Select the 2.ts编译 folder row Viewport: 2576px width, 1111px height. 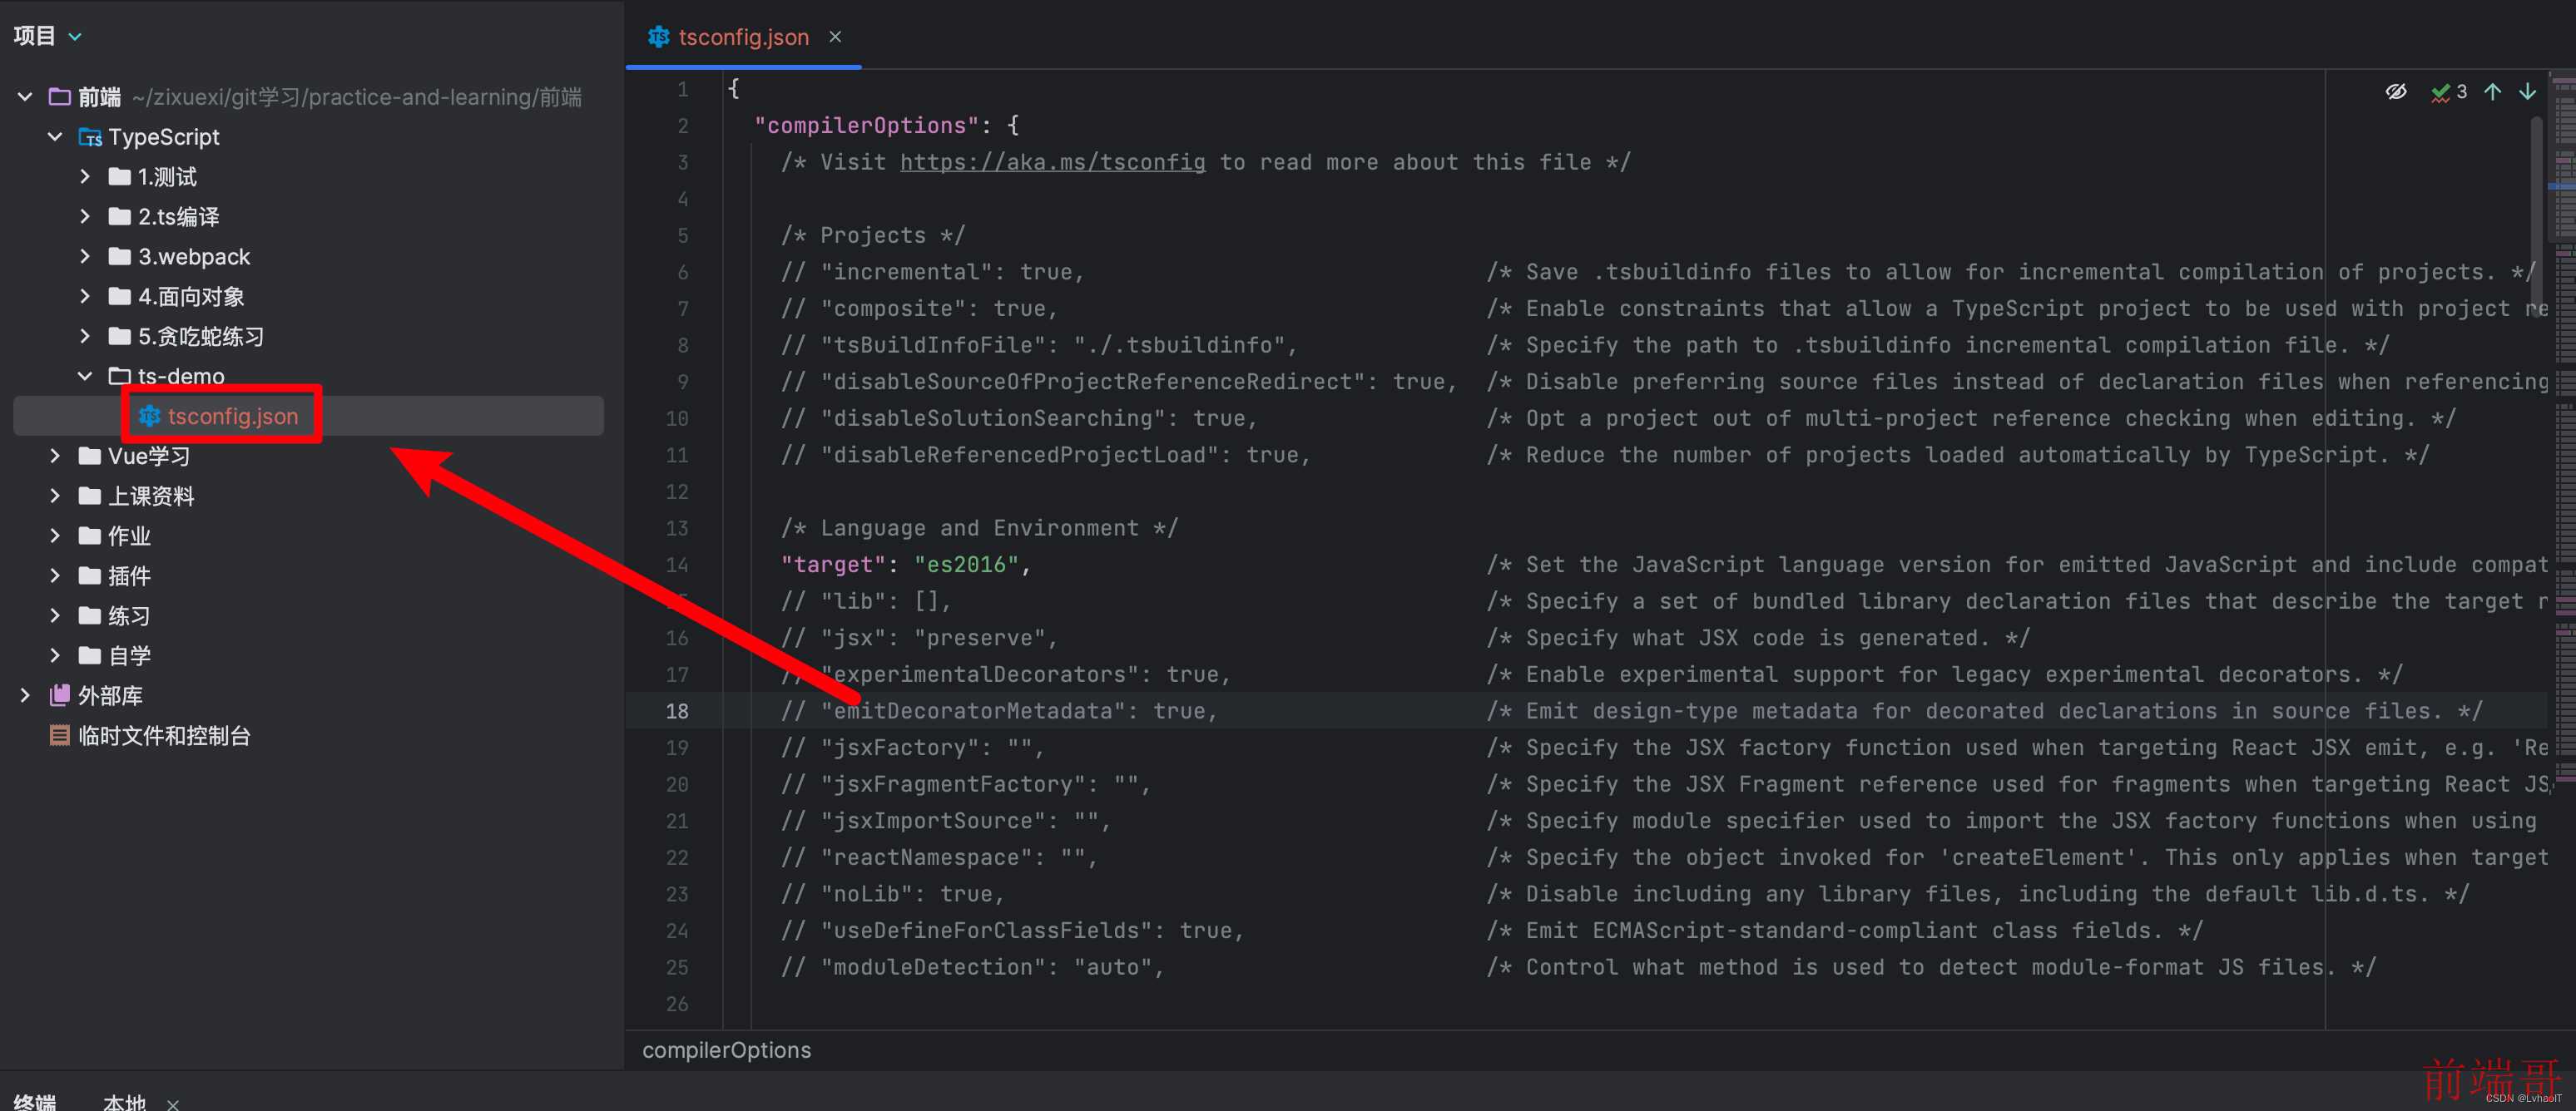pos(309,217)
